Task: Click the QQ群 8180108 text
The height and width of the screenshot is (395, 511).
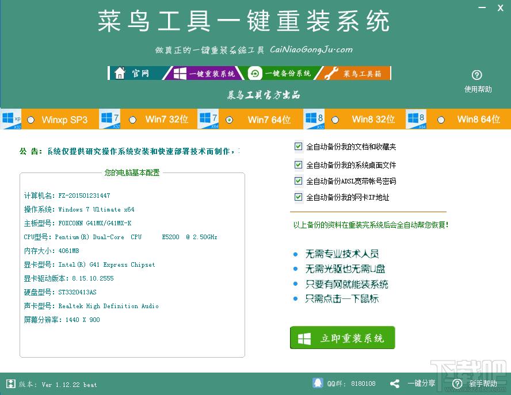Action: click(x=351, y=384)
